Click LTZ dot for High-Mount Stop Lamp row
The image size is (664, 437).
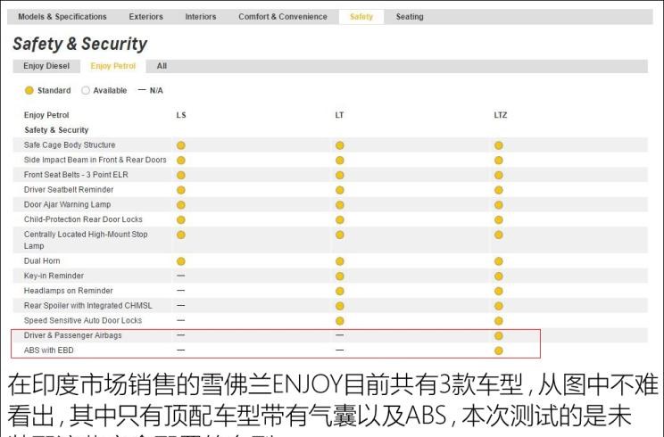pyautogui.click(x=498, y=235)
